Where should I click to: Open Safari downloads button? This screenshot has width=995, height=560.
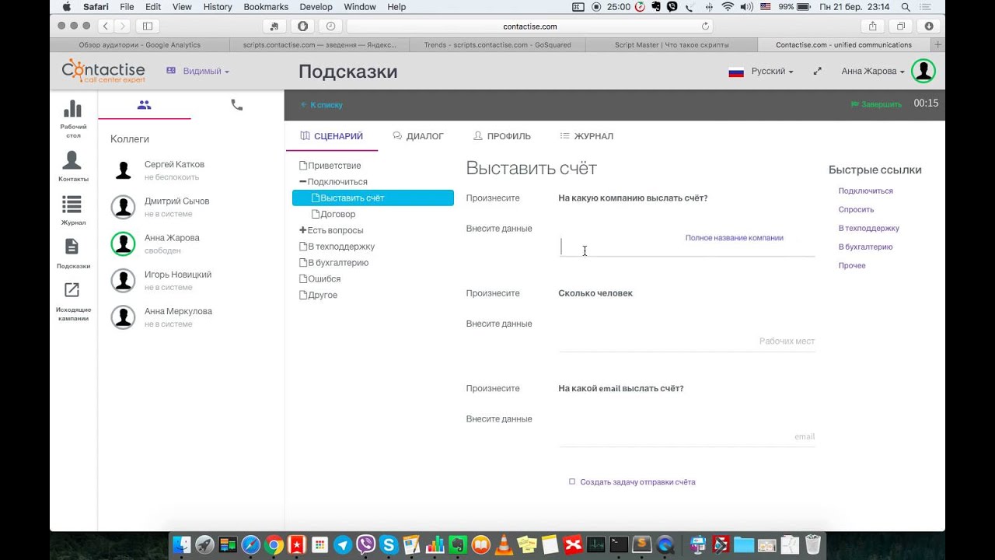coord(929,26)
